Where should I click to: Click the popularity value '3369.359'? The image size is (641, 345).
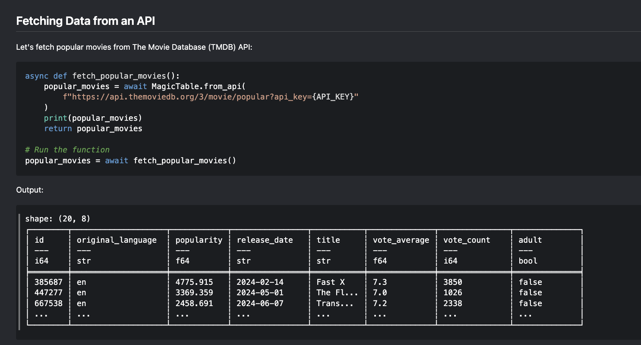(x=194, y=292)
